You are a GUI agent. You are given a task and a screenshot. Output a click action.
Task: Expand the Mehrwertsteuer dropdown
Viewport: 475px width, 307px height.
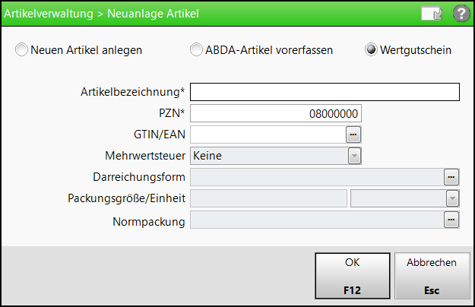coord(353,156)
